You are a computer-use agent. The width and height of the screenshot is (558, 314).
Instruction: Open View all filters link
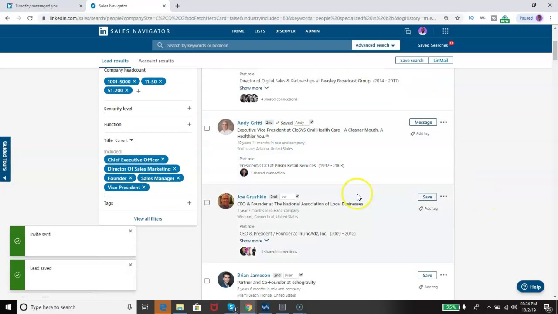coord(148,219)
